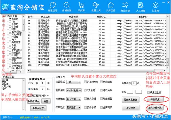The image size is (171, 120).
Task: Click the 蓝淘分销宝 logo icon
Action: pos(5,7)
